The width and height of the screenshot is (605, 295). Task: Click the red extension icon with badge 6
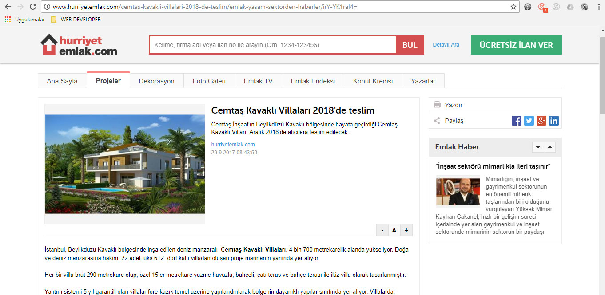[542, 7]
